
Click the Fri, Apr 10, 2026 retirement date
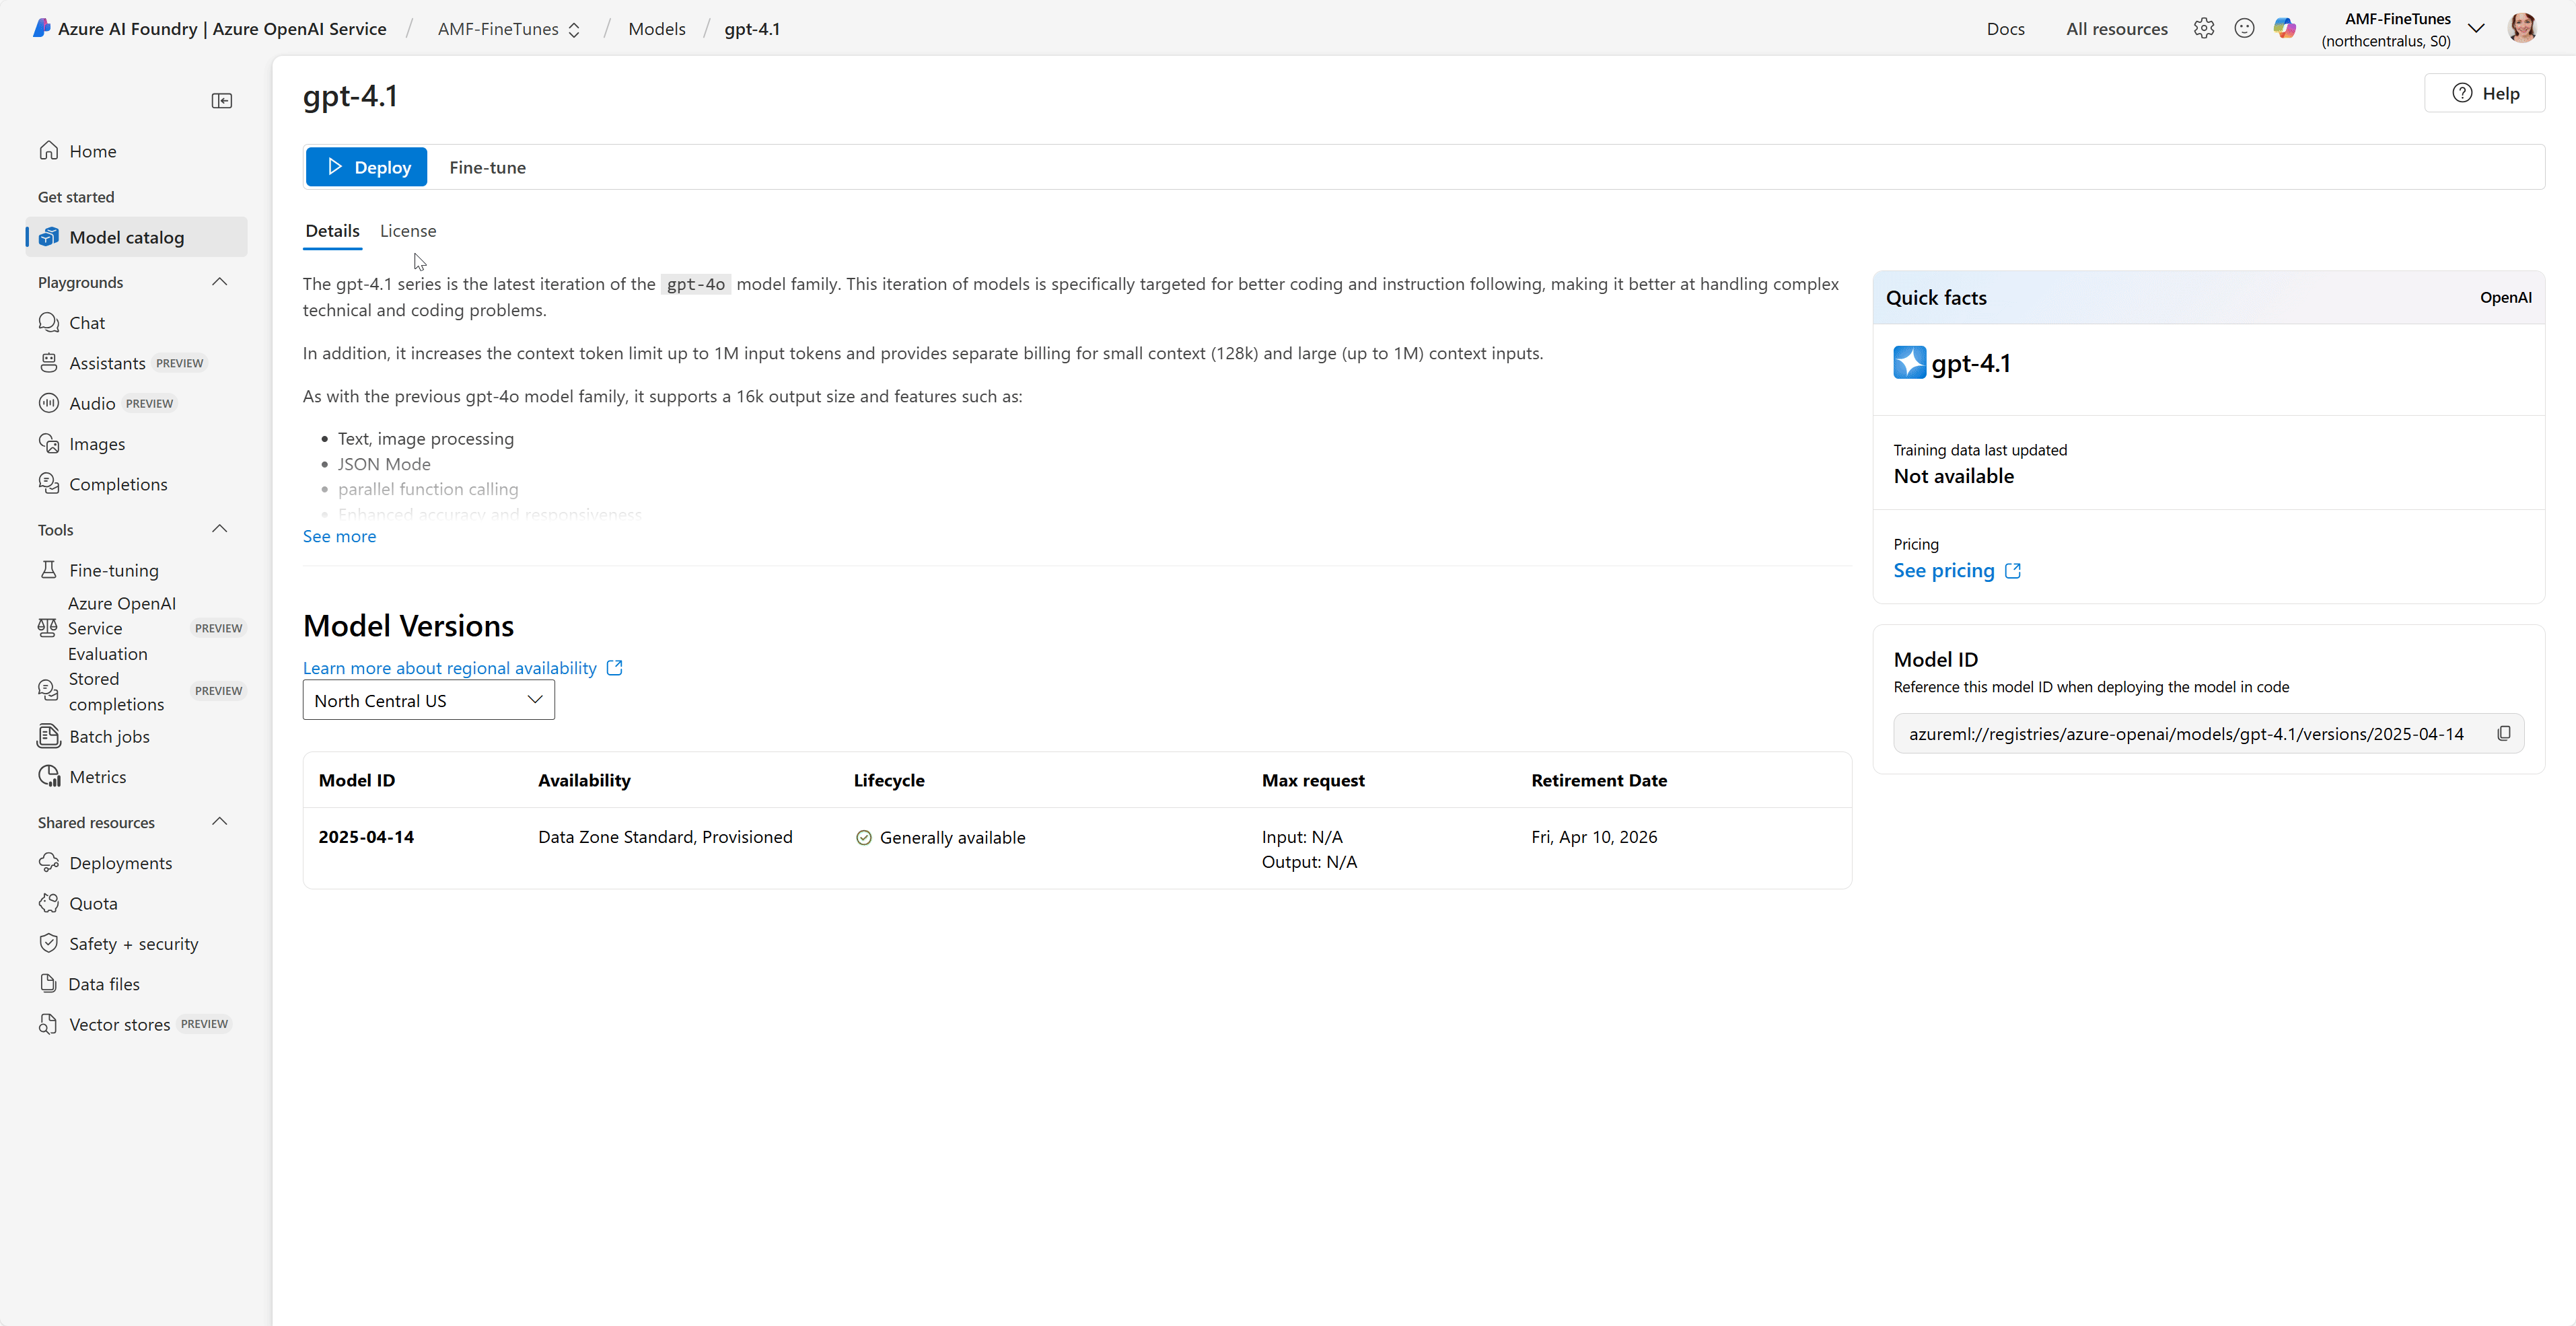(1594, 837)
